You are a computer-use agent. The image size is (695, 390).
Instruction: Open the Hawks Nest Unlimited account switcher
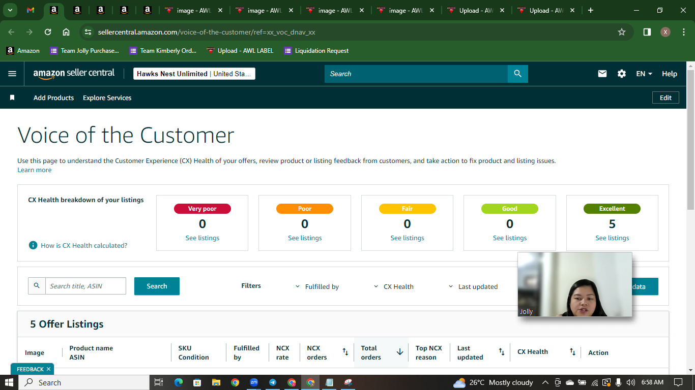(194, 74)
